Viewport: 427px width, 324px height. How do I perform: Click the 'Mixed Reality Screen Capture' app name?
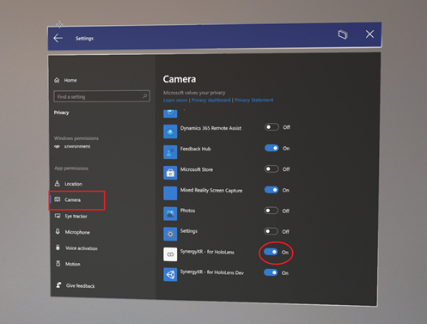[211, 190]
